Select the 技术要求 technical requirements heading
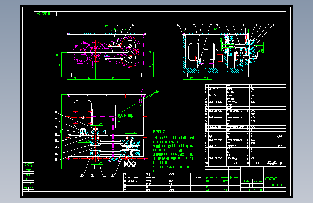 click(159, 131)
